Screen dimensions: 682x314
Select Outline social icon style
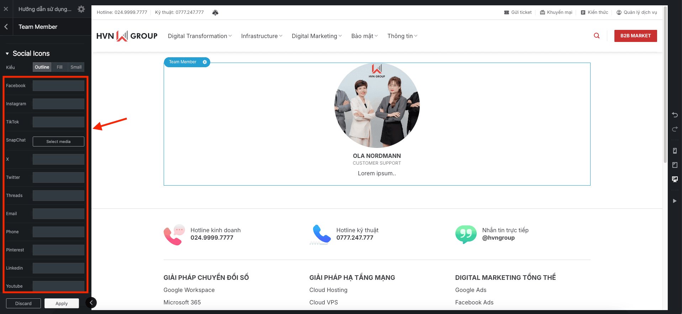pyautogui.click(x=42, y=67)
